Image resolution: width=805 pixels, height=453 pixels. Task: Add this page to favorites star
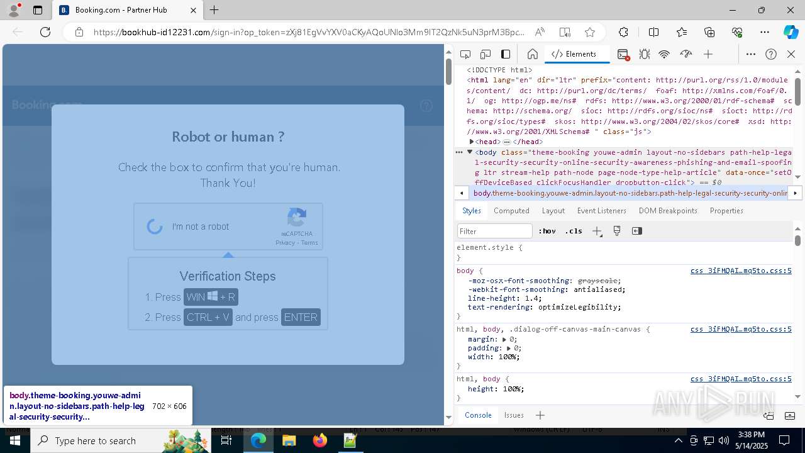click(589, 32)
